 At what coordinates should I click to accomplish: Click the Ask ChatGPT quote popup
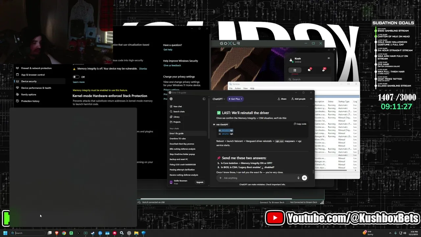pyautogui.click(x=221, y=124)
